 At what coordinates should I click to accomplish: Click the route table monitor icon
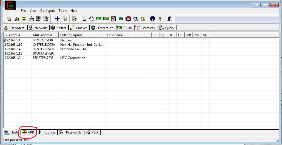136,19
